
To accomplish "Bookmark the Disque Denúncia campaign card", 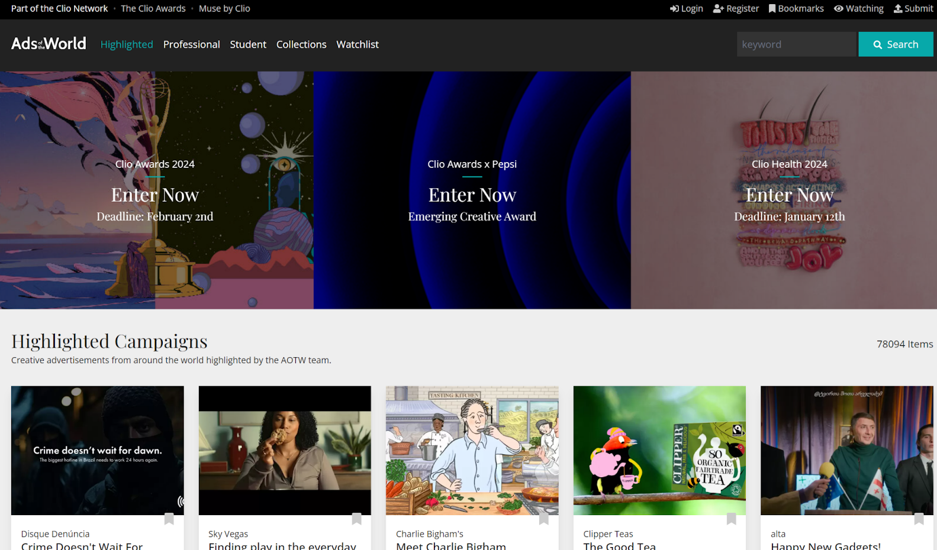I will click(169, 519).
